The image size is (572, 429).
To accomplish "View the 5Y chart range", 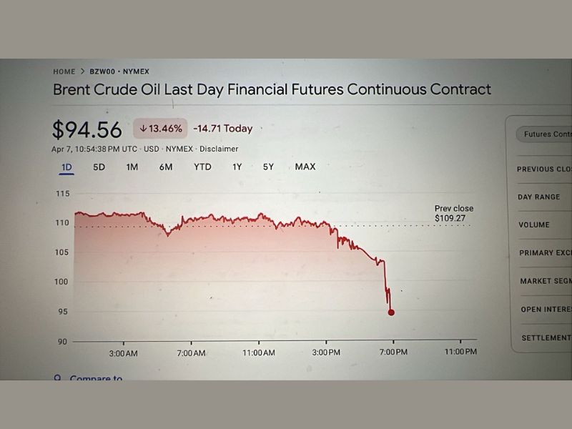I will 268,167.
